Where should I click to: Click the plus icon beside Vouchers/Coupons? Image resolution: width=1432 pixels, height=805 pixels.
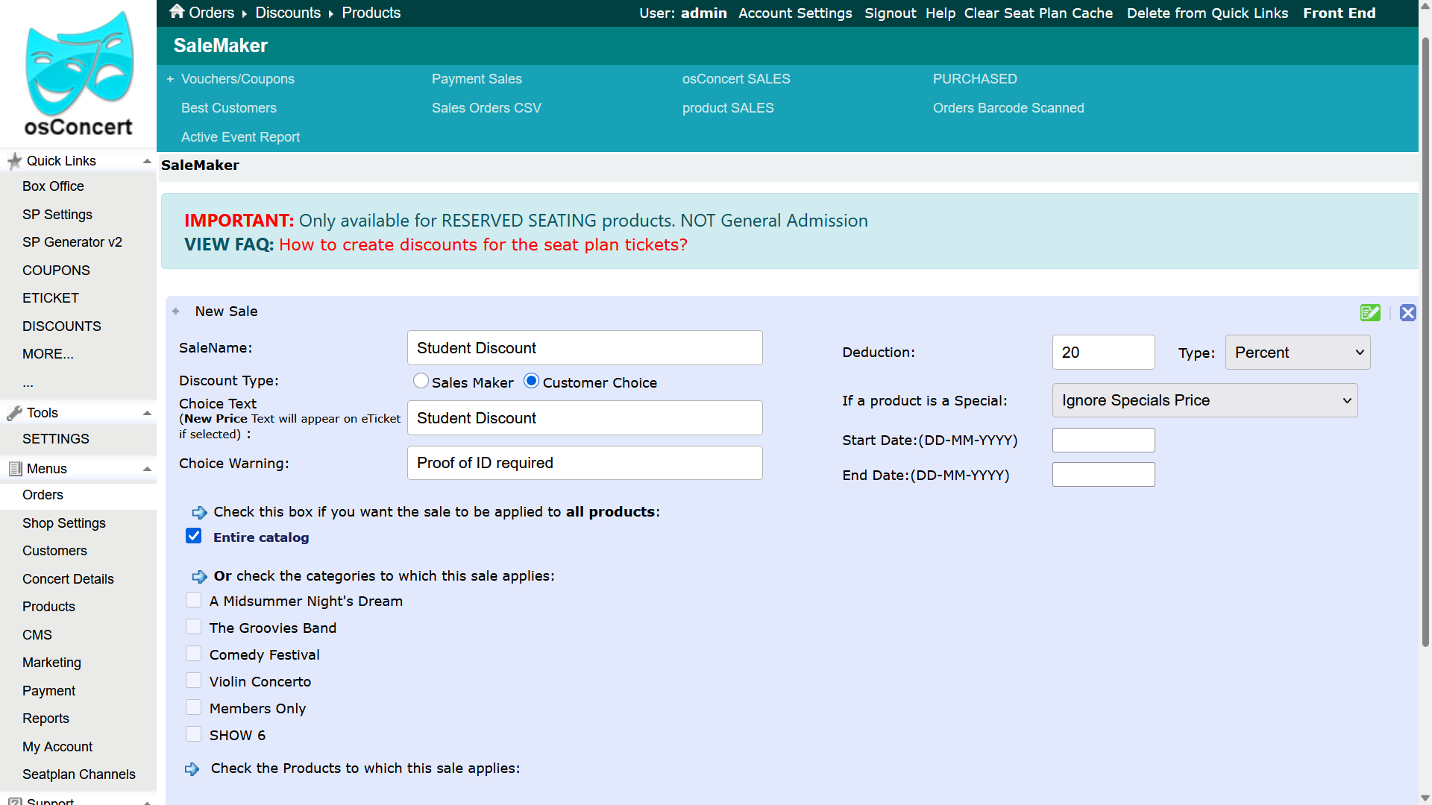(170, 79)
